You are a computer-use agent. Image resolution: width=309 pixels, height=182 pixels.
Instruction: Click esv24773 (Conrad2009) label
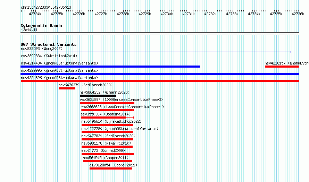click(x=103, y=150)
